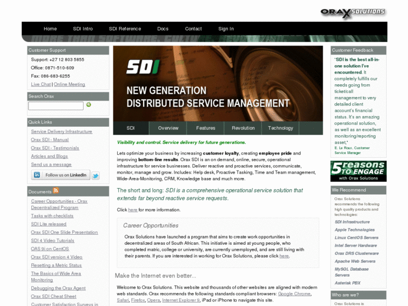The height and width of the screenshot is (306, 408).
Task: Open the SDI Intro menu item
Action: tap(82, 29)
